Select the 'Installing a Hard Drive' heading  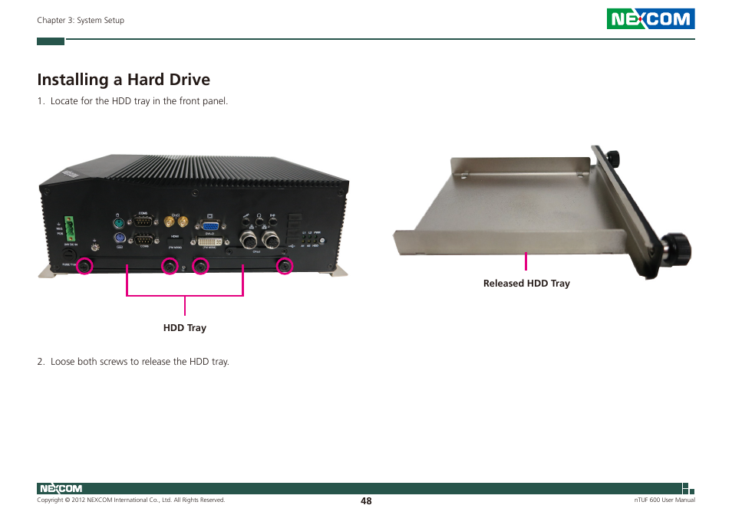coord(124,79)
